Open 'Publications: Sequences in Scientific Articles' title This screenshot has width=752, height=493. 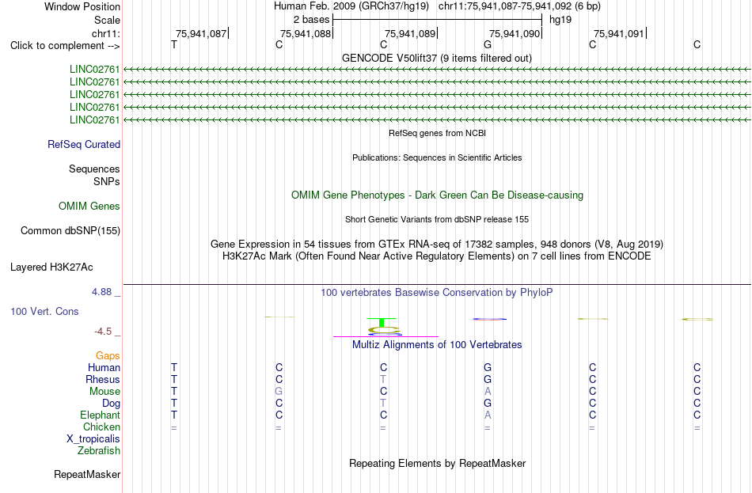(437, 157)
